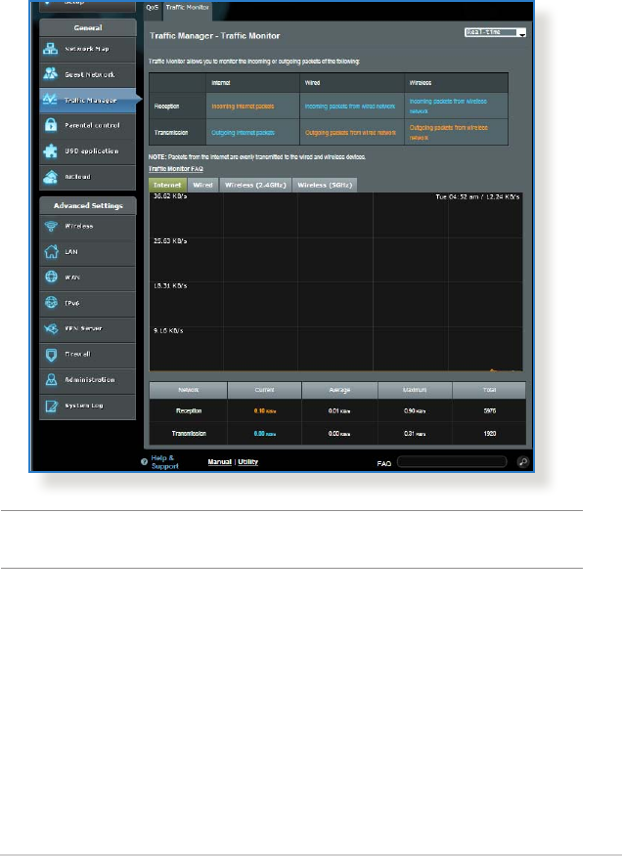The width and height of the screenshot is (622, 856).
Task: Click Transmission total value 1920
Action: (490, 434)
